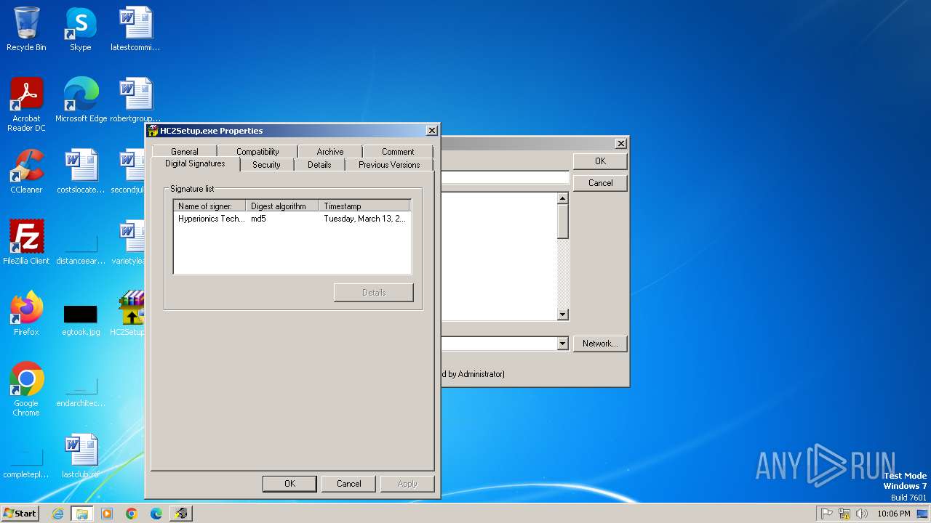Close the background dialog window
The height and width of the screenshot is (523, 931).
click(620, 144)
